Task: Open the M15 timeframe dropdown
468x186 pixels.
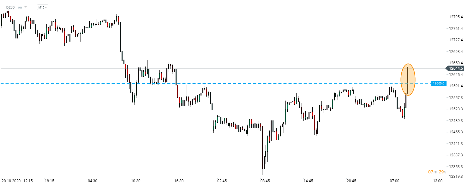Action: (x=42, y=7)
